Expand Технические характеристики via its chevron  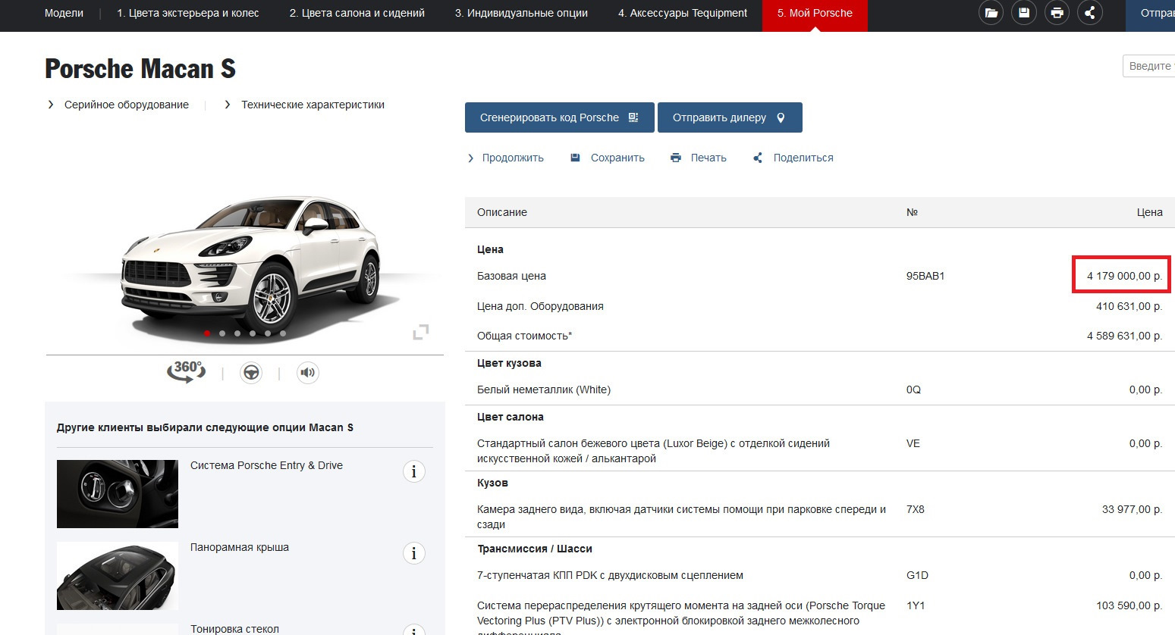coord(228,105)
